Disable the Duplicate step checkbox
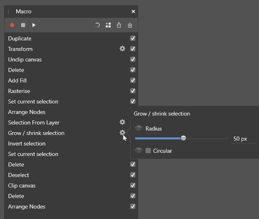Screen dimensions: 259x219 pyautogui.click(x=133, y=38)
